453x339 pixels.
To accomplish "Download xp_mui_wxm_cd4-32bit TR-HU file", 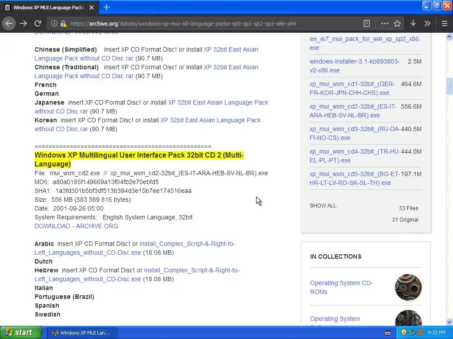I will pos(355,156).
